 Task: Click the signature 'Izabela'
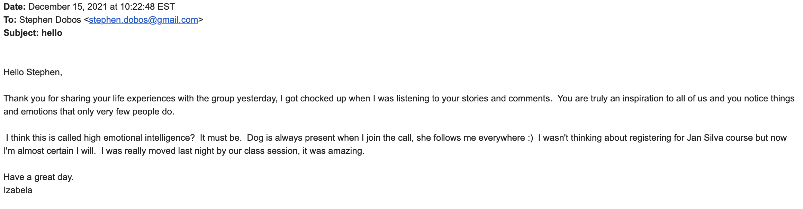(x=18, y=190)
